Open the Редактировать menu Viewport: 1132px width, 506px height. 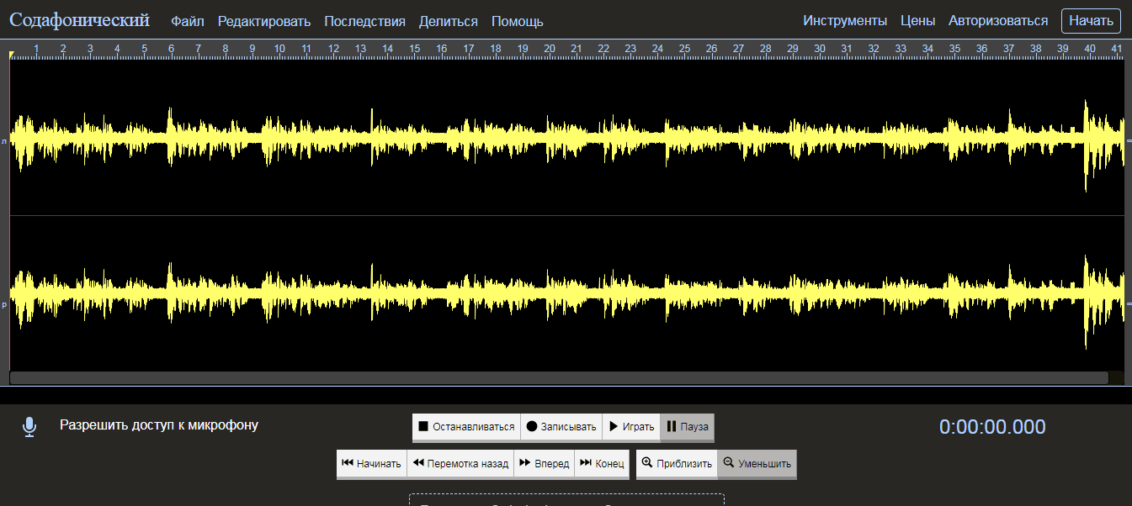pyautogui.click(x=263, y=22)
